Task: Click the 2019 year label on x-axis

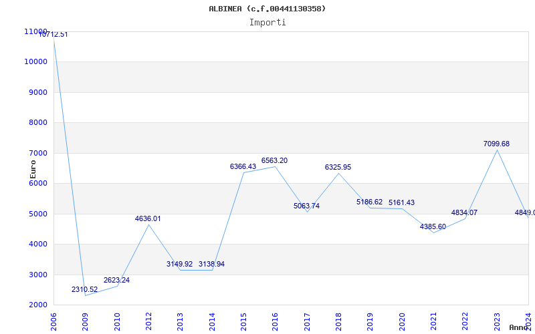Action: pyautogui.click(x=370, y=322)
